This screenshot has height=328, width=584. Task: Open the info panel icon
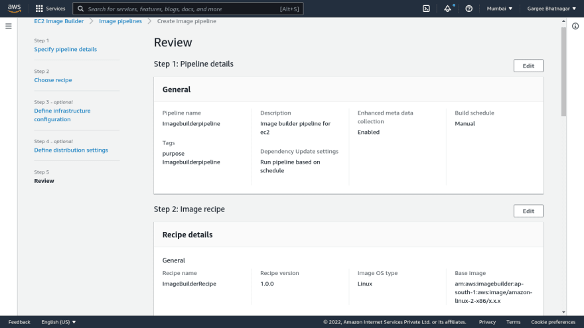(575, 26)
